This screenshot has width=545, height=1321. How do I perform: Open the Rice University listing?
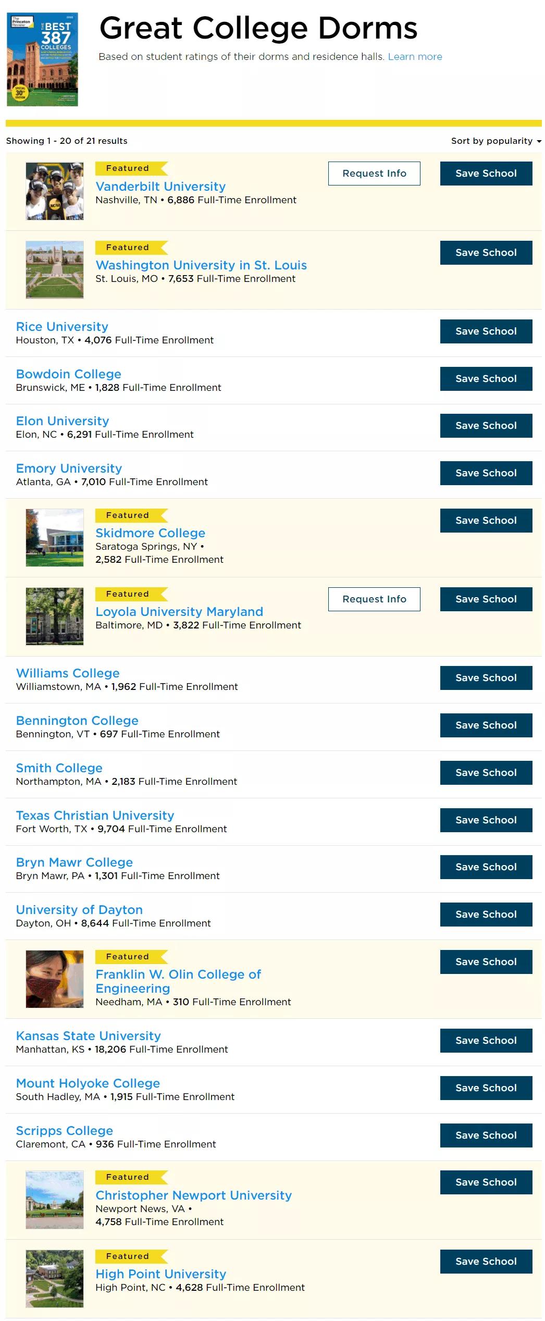62,327
